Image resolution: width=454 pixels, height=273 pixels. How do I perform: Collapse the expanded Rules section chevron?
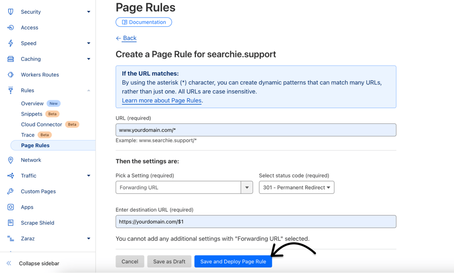click(88, 90)
